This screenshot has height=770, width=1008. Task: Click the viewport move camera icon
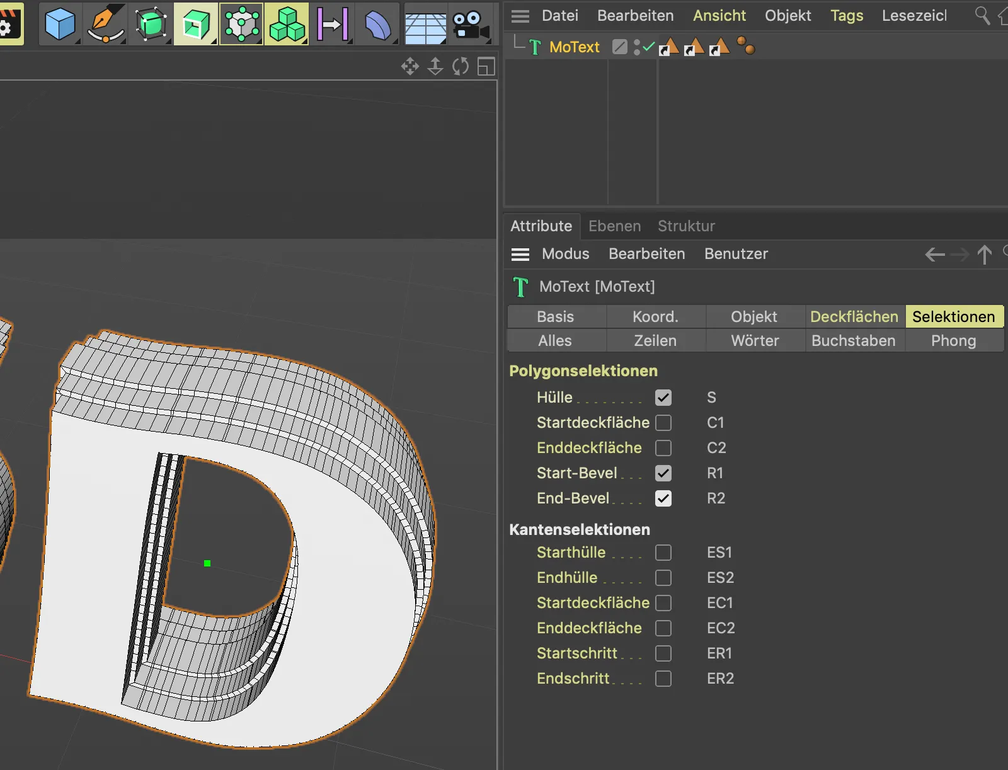pyautogui.click(x=410, y=66)
